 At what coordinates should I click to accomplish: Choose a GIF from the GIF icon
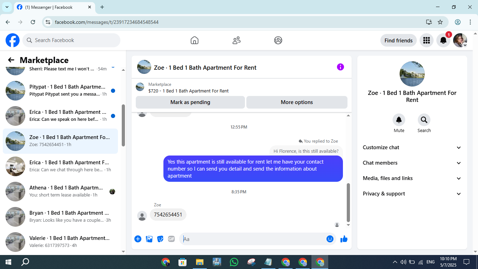pos(171,239)
